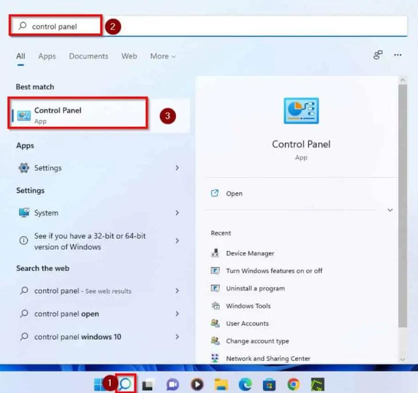Switch to the Web filter tab

[129, 56]
